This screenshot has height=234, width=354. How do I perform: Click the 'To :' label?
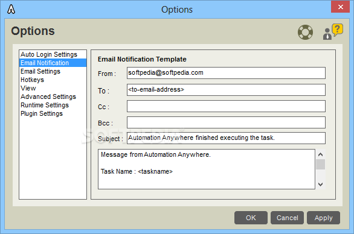pyautogui.click(x=104, y=91)
